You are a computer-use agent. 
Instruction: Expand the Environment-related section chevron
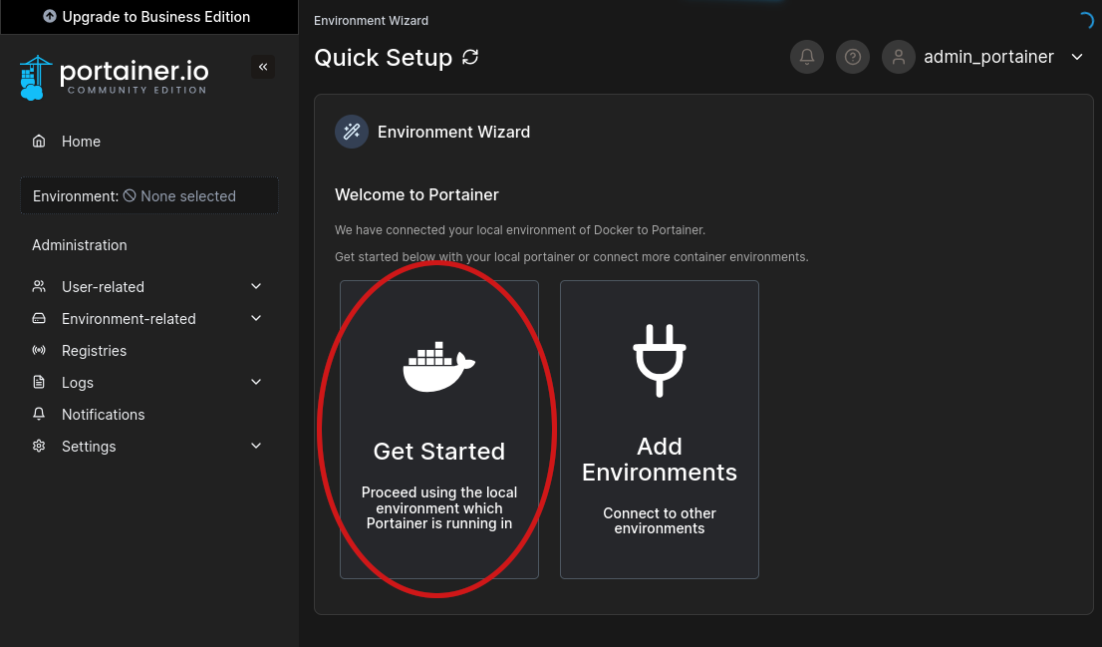256,319
